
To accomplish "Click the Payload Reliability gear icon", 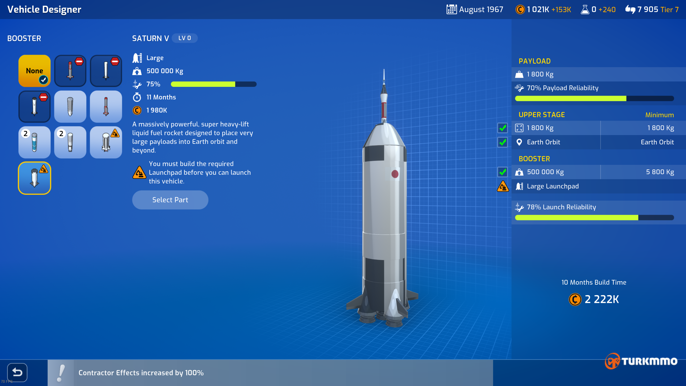I will click(519, 88).
